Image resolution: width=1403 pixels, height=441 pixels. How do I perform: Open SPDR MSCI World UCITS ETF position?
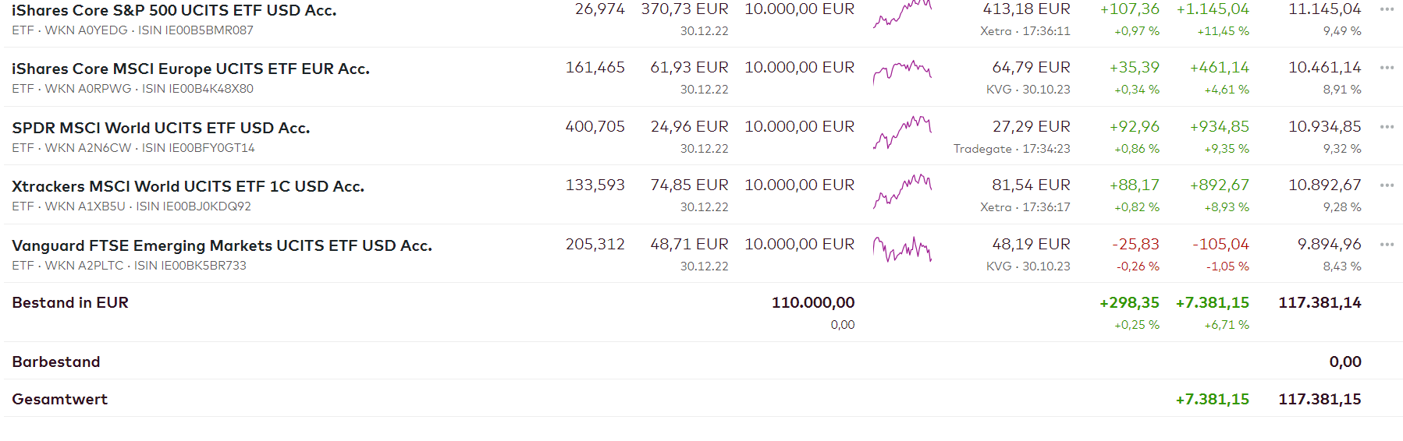(x=161, y=128)
